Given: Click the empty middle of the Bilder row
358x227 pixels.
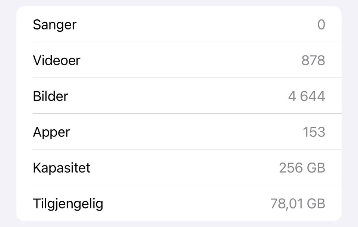Looking at the screenshot, I should click(x=179, y=96).
